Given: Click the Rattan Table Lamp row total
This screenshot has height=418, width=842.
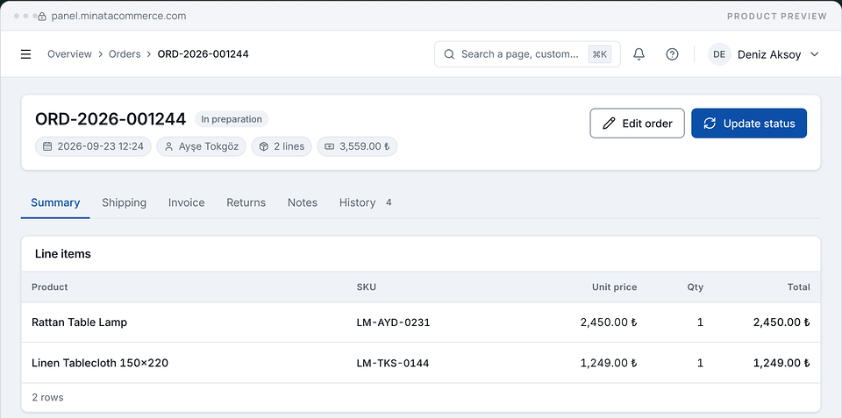Looking at the screenshot, I should (781, 322).
